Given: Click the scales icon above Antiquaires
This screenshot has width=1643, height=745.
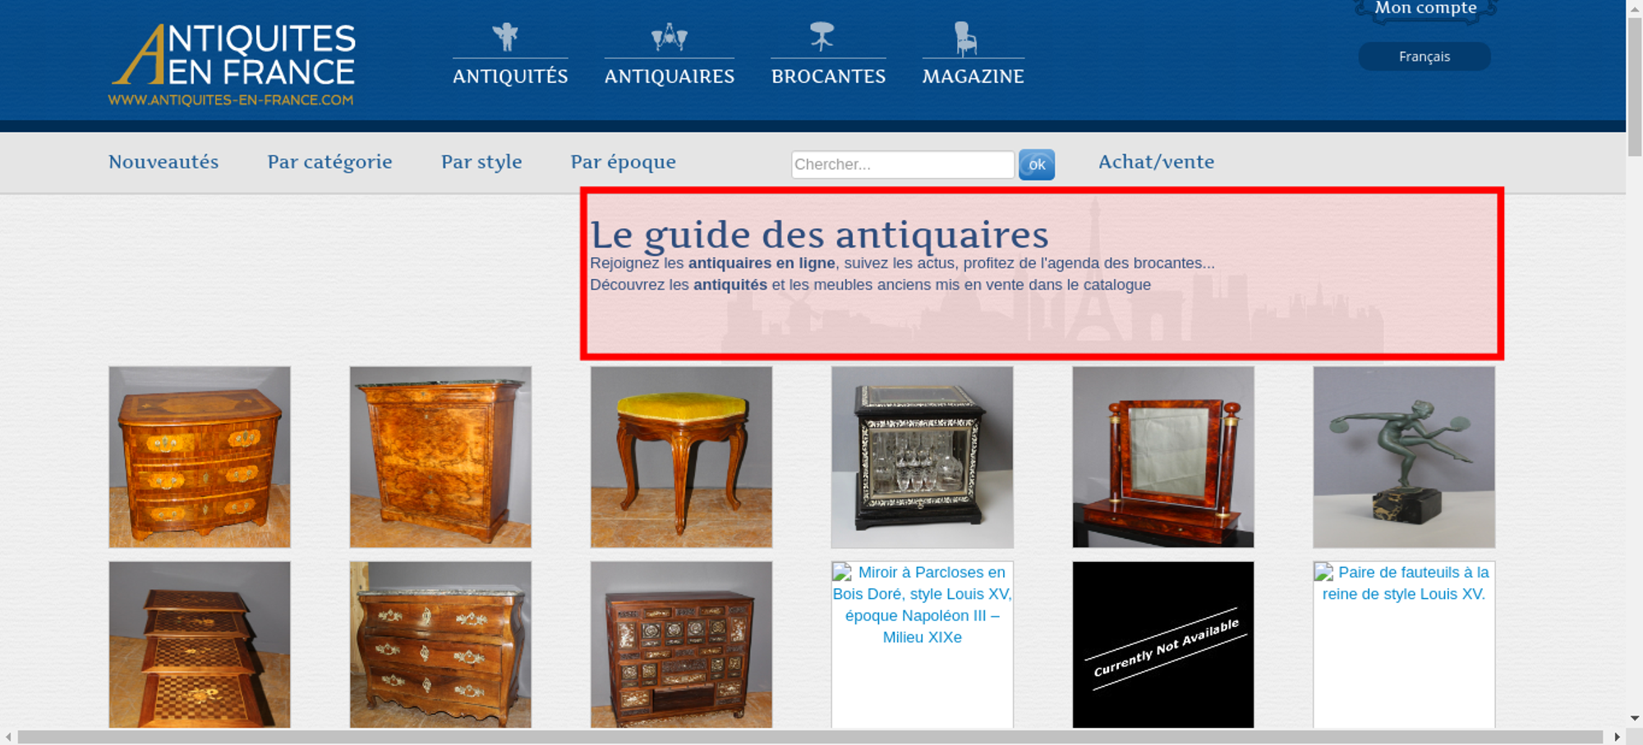Looking at the screenshot, I should pyautogui.click(x=669, y=37).
